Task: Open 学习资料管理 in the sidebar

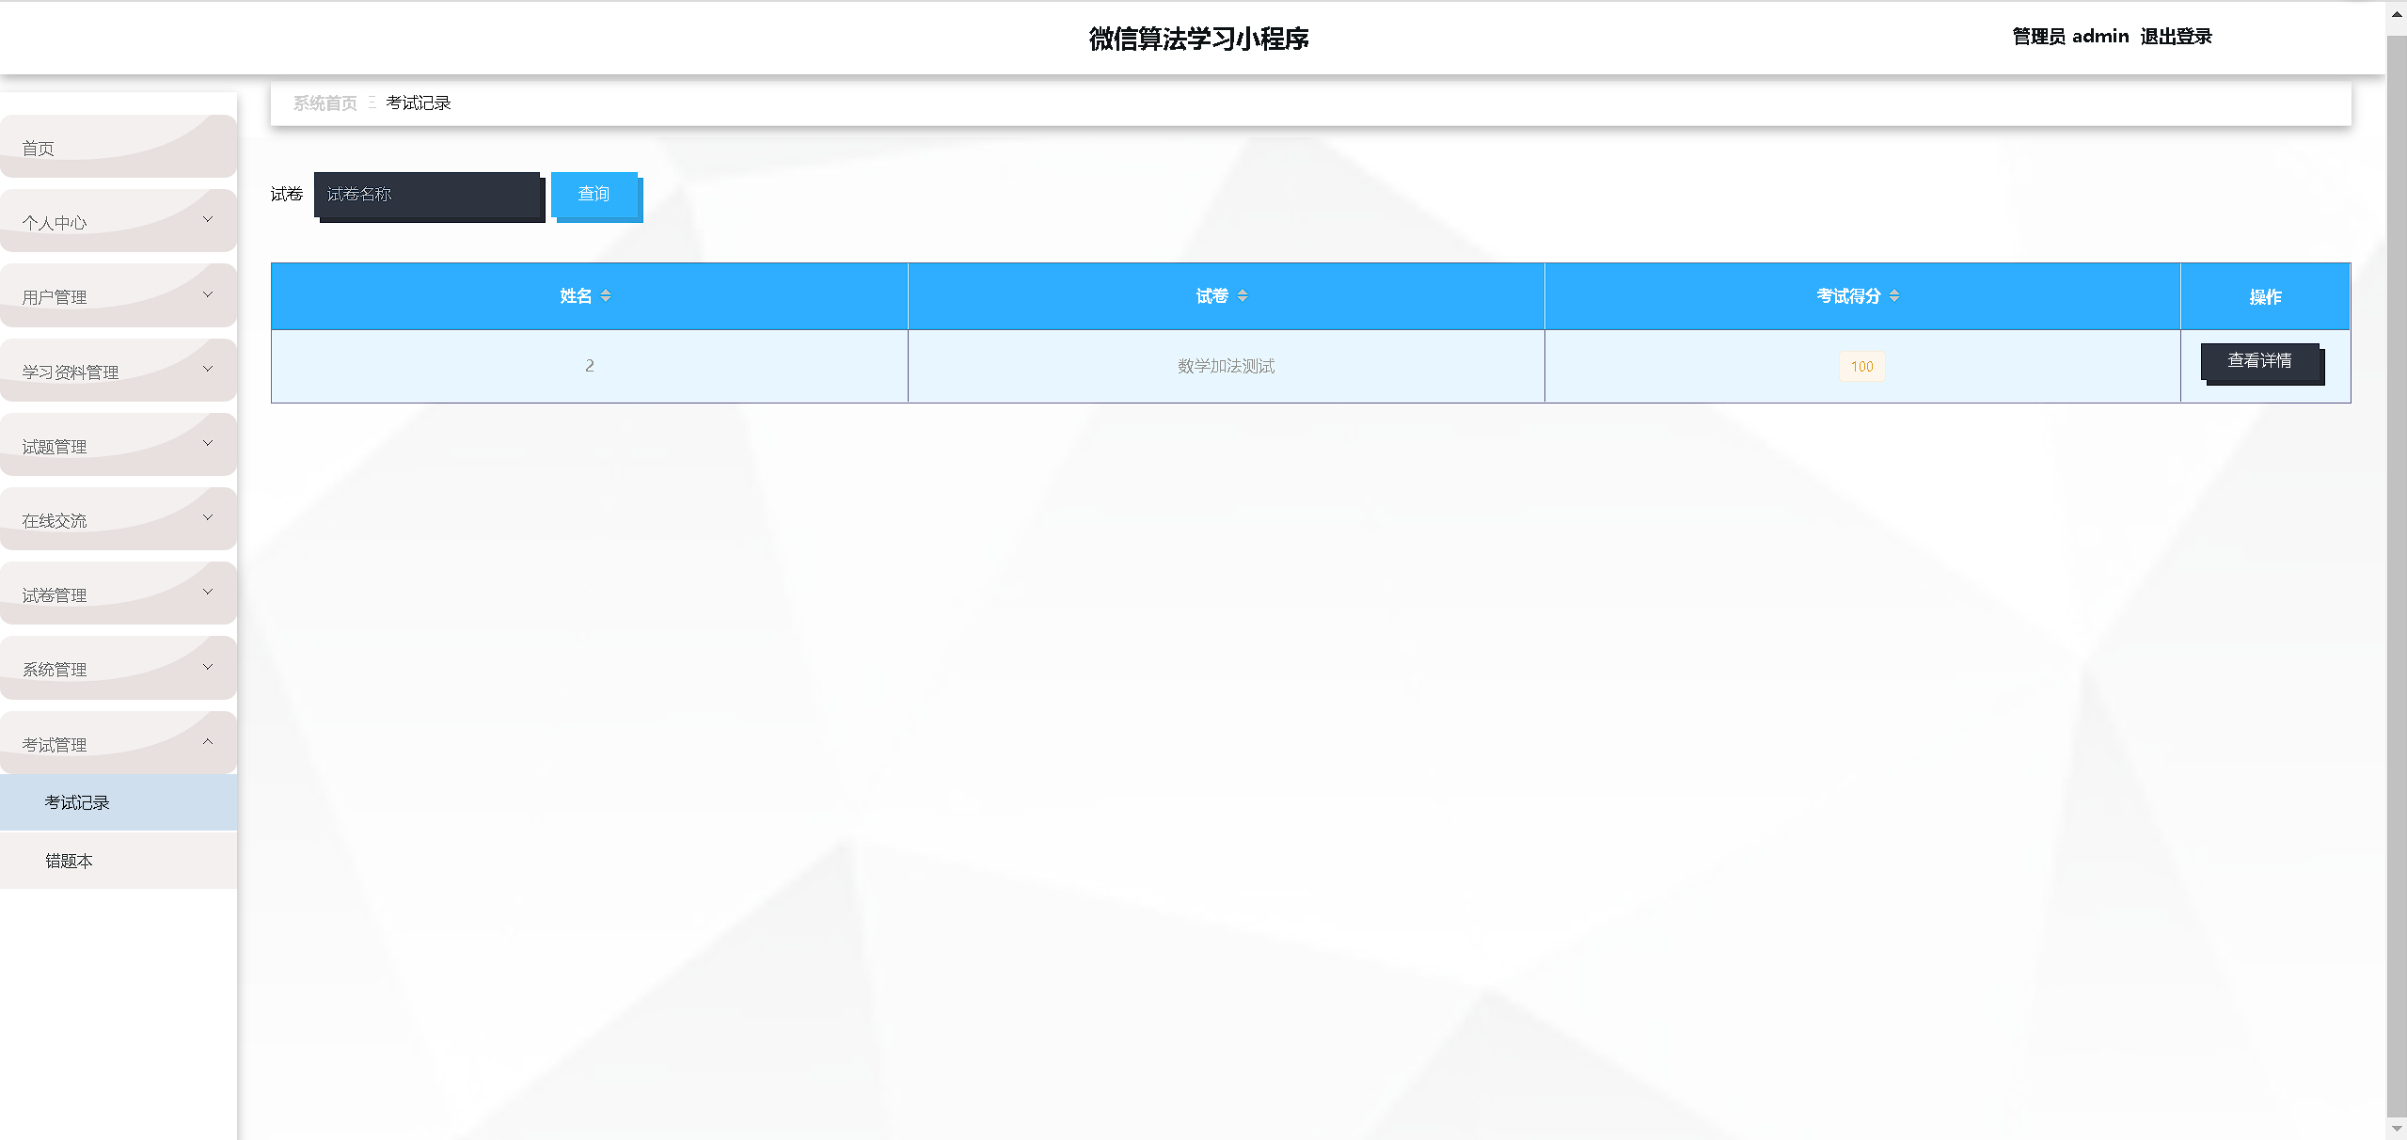Action: click(x=119, y=370)
